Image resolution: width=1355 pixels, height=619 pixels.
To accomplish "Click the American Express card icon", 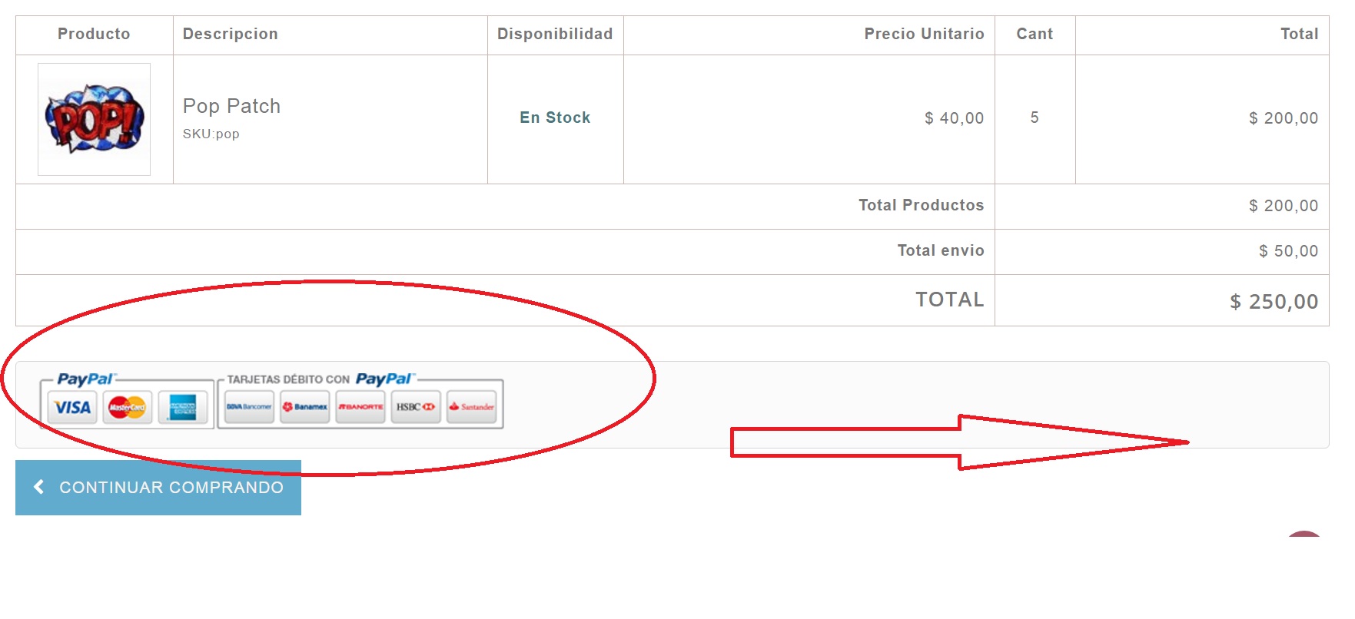I will pyautogui.click(x=183, y=407).
